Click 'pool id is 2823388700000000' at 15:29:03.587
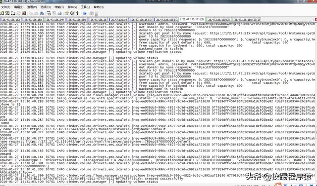This screenshot has height=186, width=317. pos(165,36)
